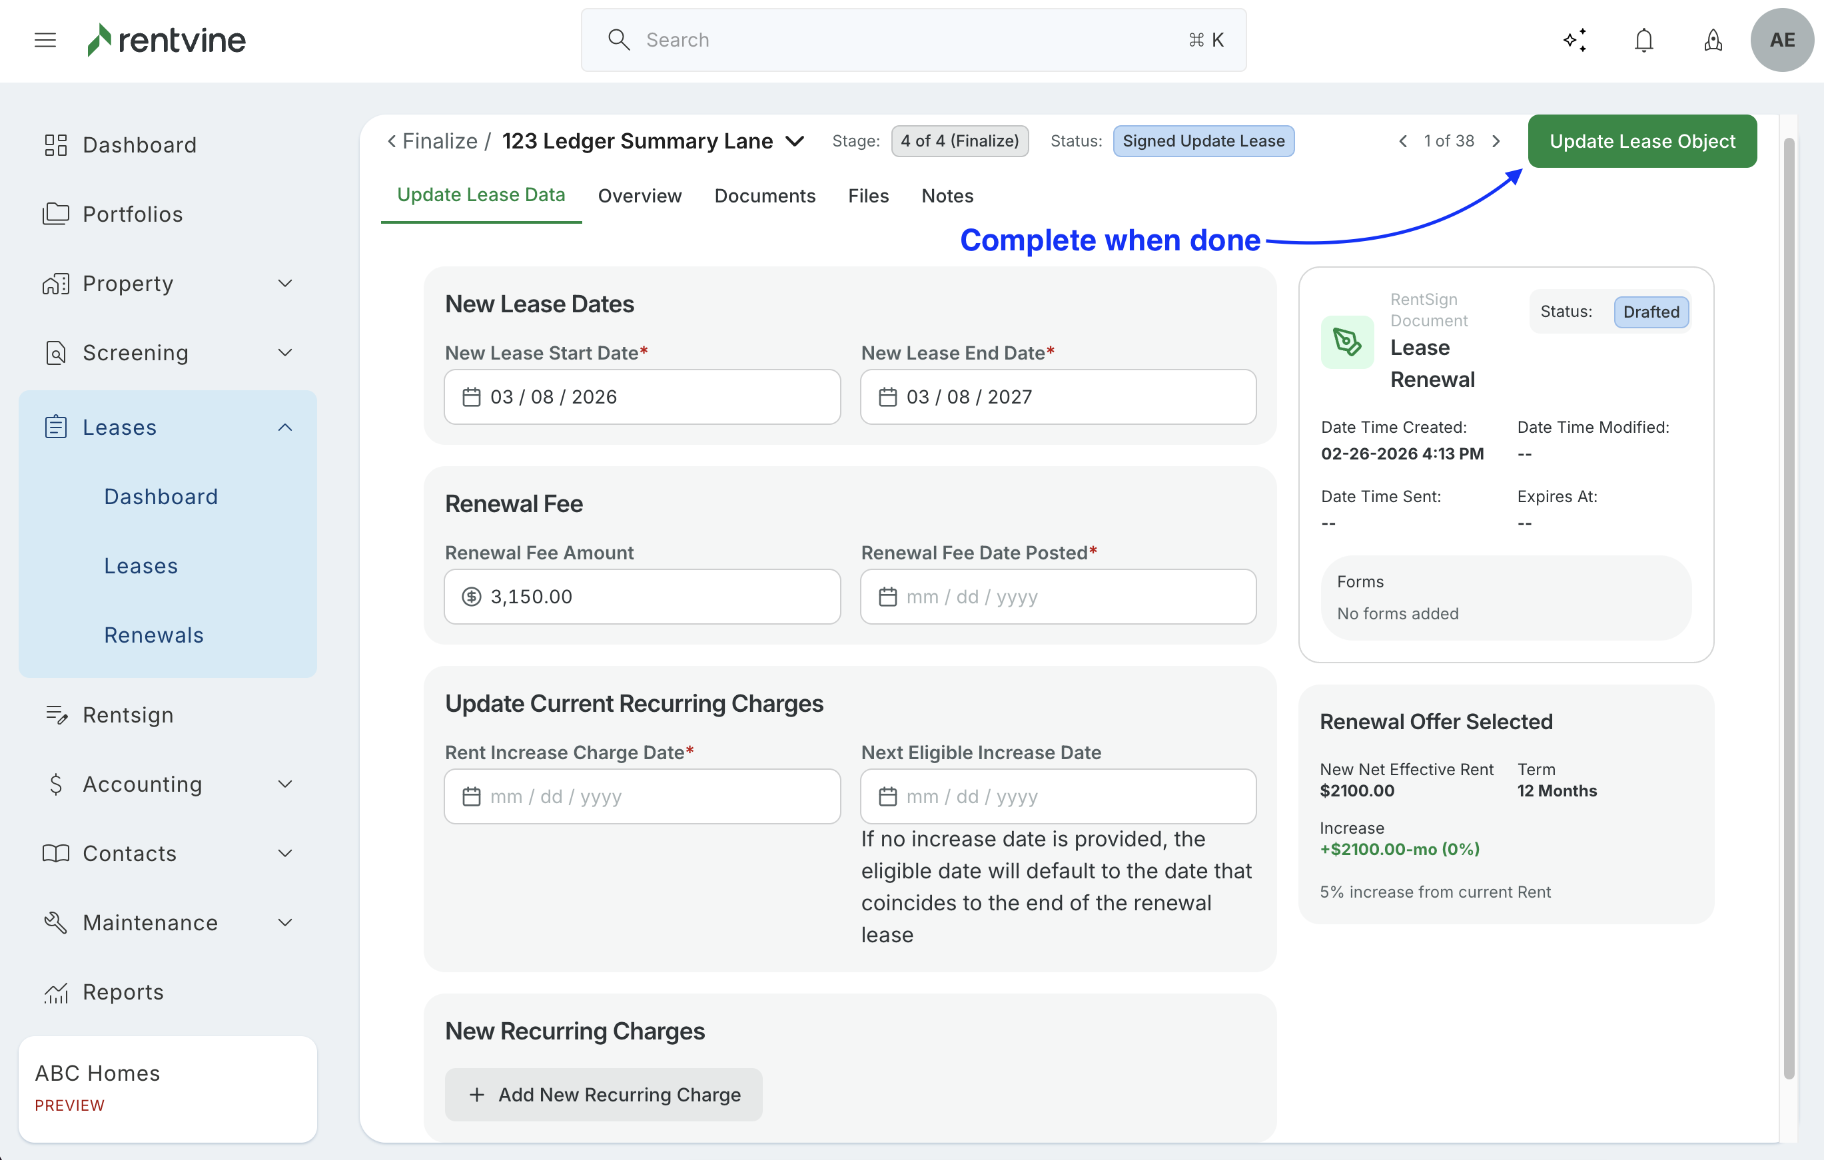Click the AE user avatar
This screenshot has height=1160, width=1824.
pyautogui.click(x=1781, y=40)
